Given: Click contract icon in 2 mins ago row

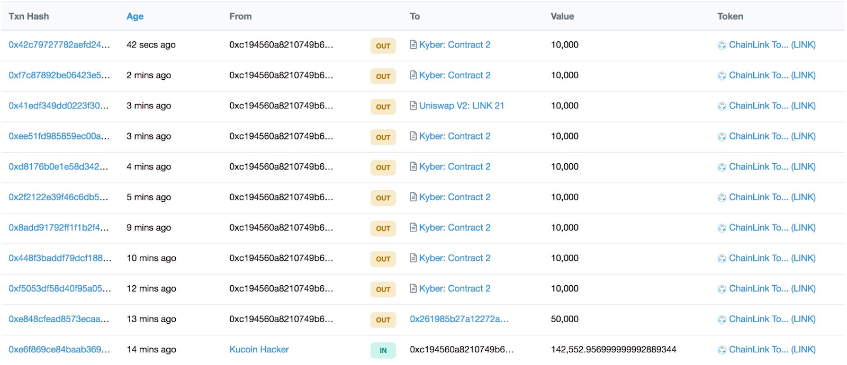Looking at the screenshot, I should click(413, 76).
